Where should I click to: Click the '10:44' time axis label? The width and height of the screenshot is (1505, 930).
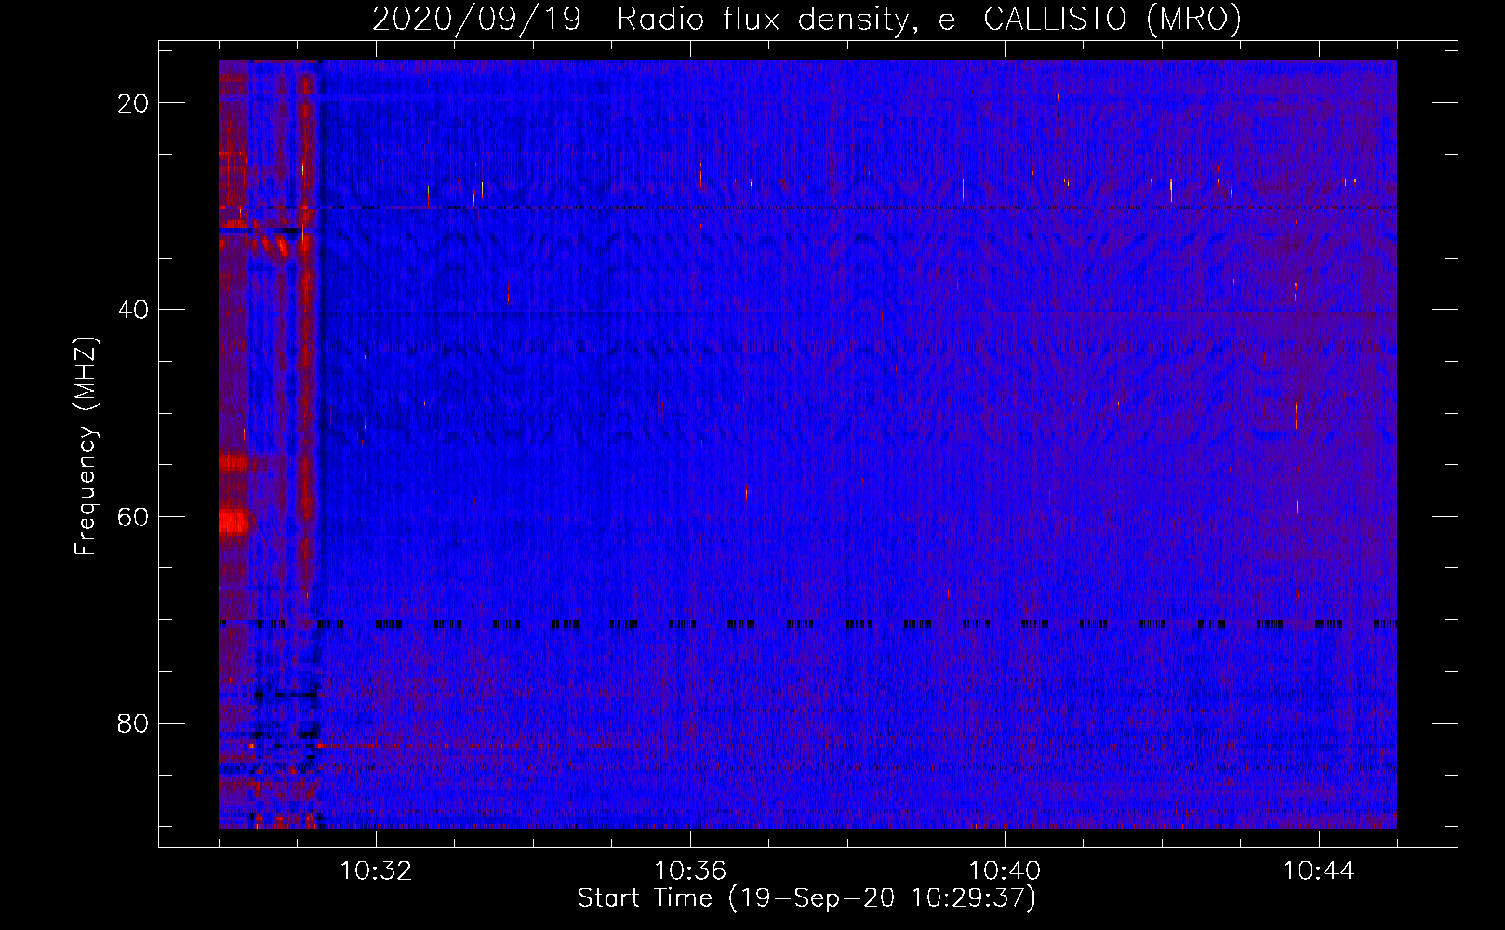tap(1319, 871)
